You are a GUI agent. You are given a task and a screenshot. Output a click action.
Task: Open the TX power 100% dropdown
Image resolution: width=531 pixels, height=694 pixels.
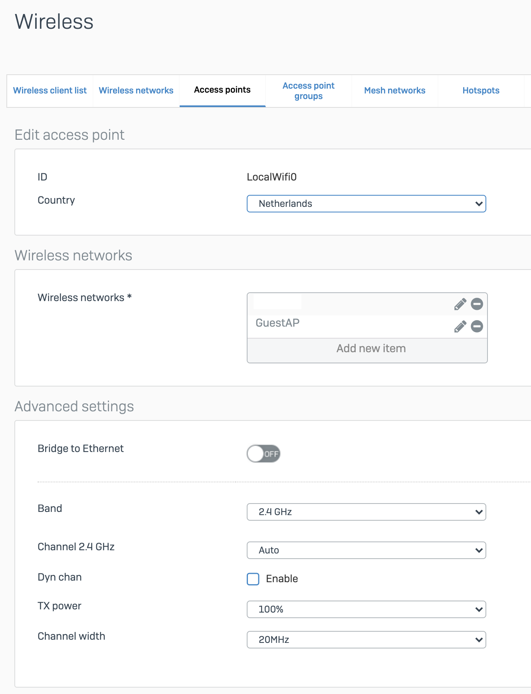pos(367,609)
